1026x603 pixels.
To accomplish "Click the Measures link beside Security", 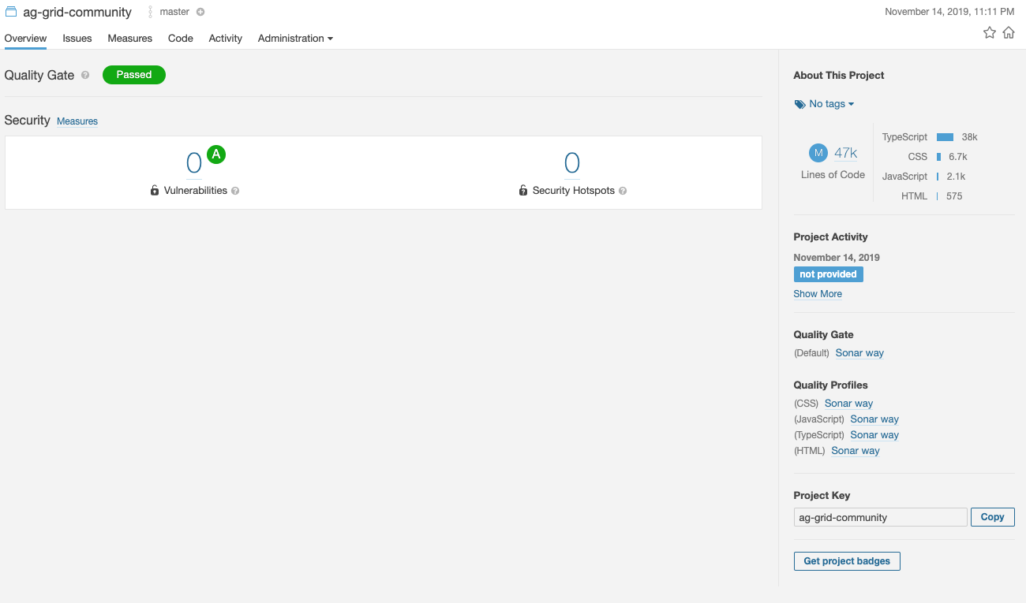I will pyautogui.click(x=77, y=121).
